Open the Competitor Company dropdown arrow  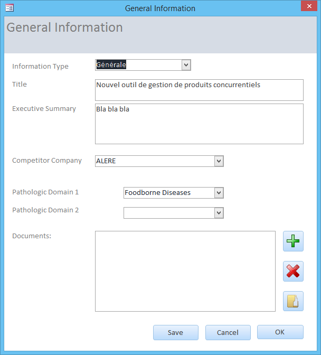(x=219, y=161)
